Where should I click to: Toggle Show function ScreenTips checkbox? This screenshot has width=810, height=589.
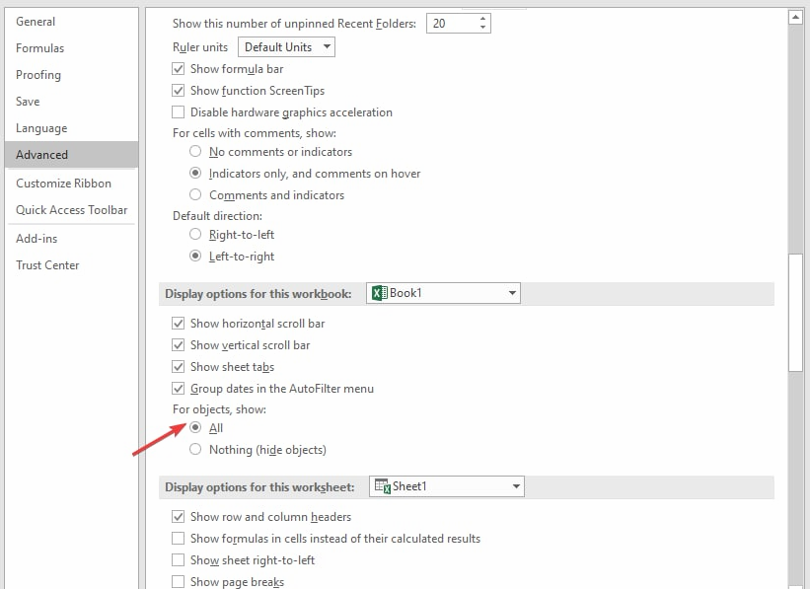tap(179, 91)
